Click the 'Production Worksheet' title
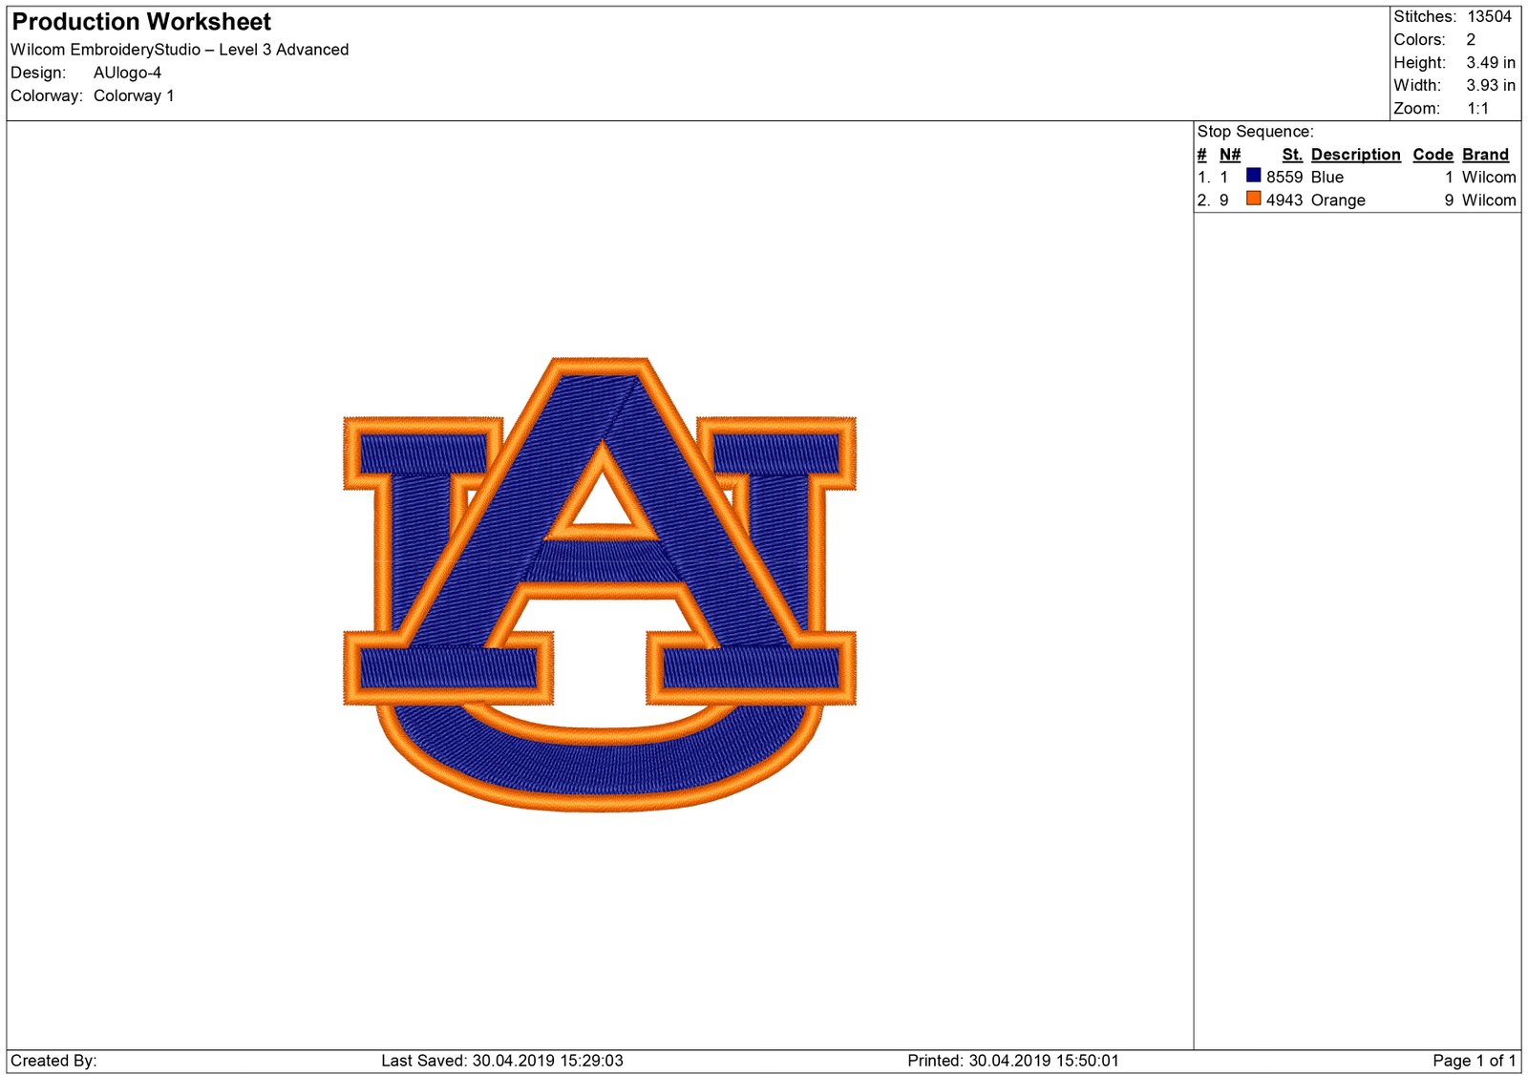The image size is (1528, 1075). click(x=141, y=22)
